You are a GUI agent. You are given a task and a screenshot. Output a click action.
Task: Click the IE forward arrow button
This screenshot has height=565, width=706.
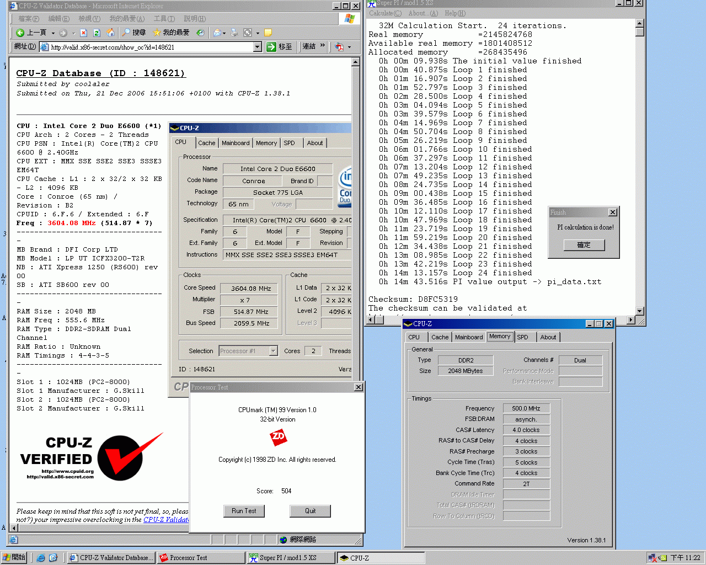click(63, 33)
